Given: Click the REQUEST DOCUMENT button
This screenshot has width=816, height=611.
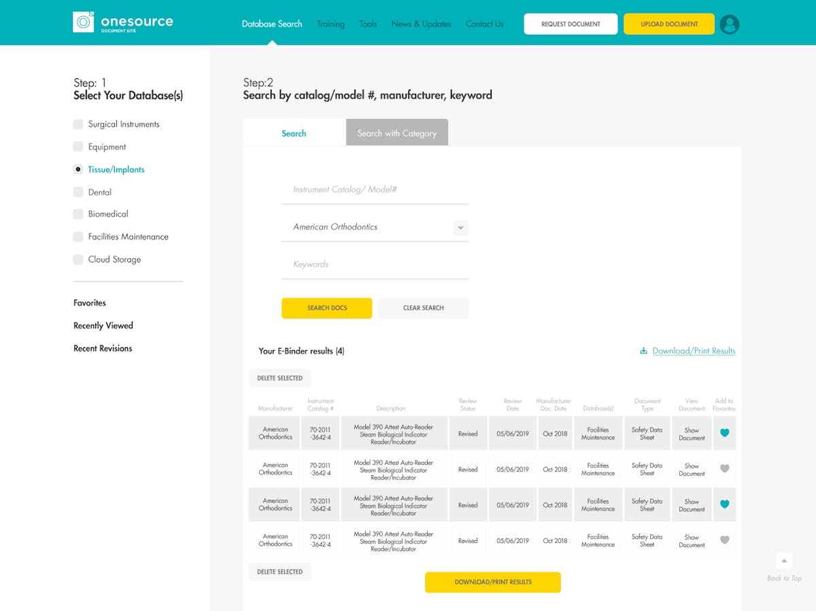Looking at the screenshot, I should point(570,23).
